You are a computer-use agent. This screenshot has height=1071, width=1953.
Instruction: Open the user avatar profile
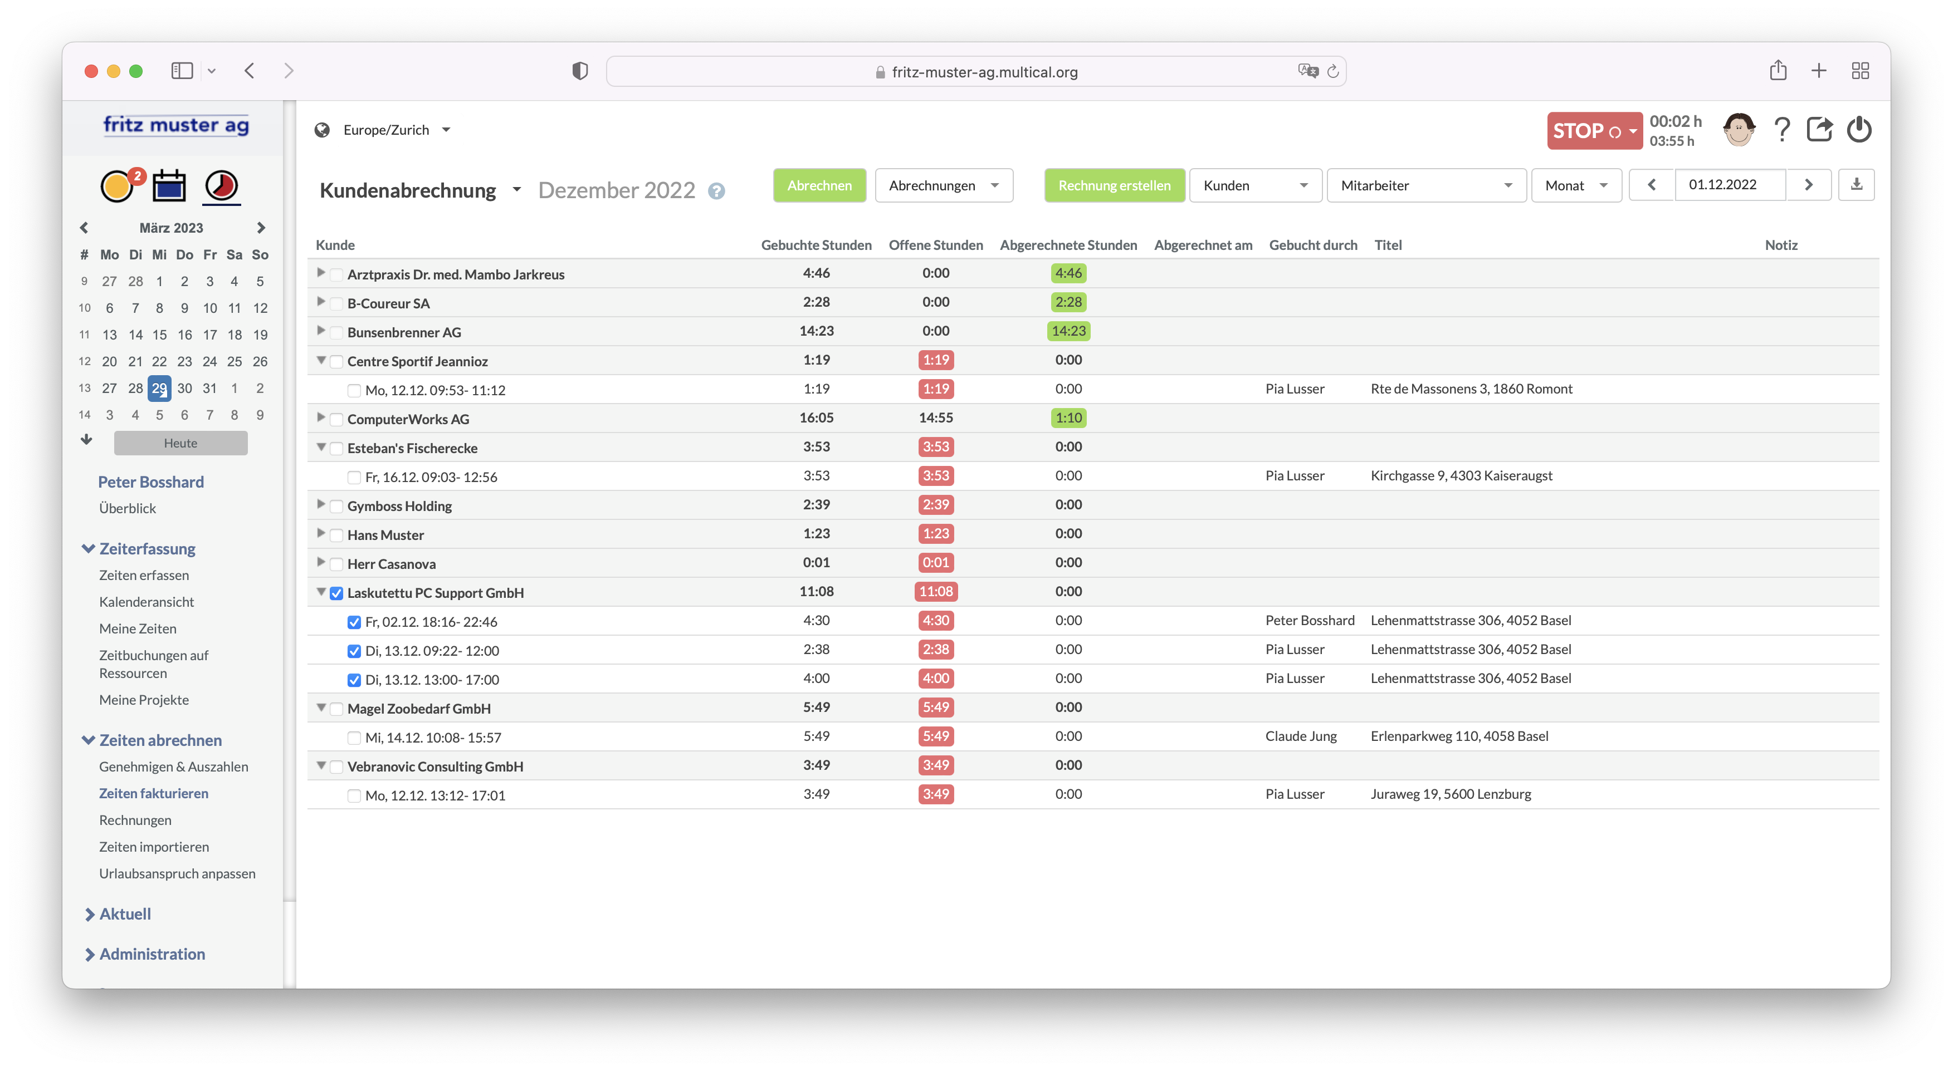1739,130
